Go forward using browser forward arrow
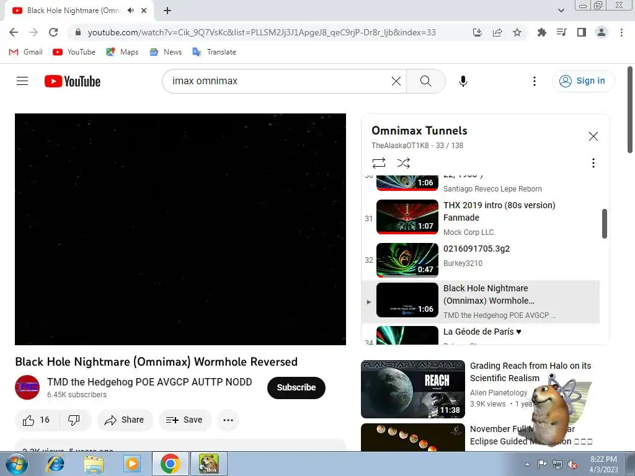Image resolution: width=635 pixels, height=476 pixels. (33, 32)
